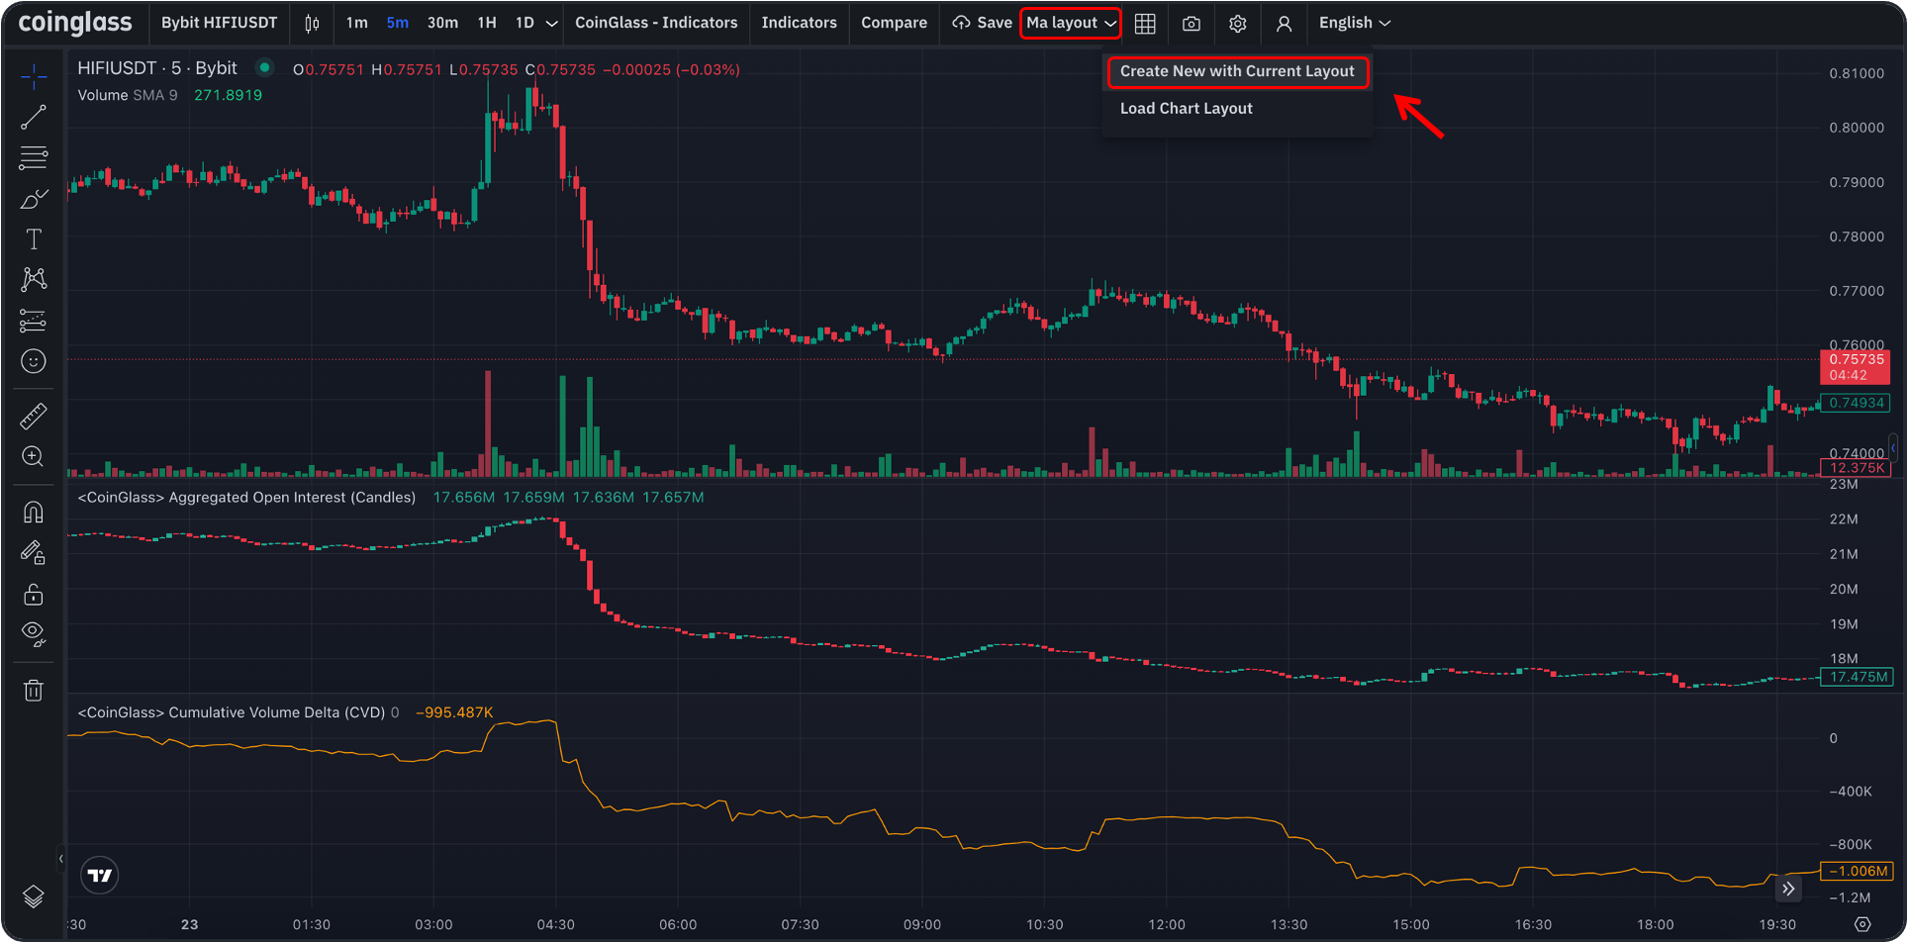The height and width of the screenshot is (942, 1908).
Task: Open the English language dropdown
Action: tap(1354, 23)
